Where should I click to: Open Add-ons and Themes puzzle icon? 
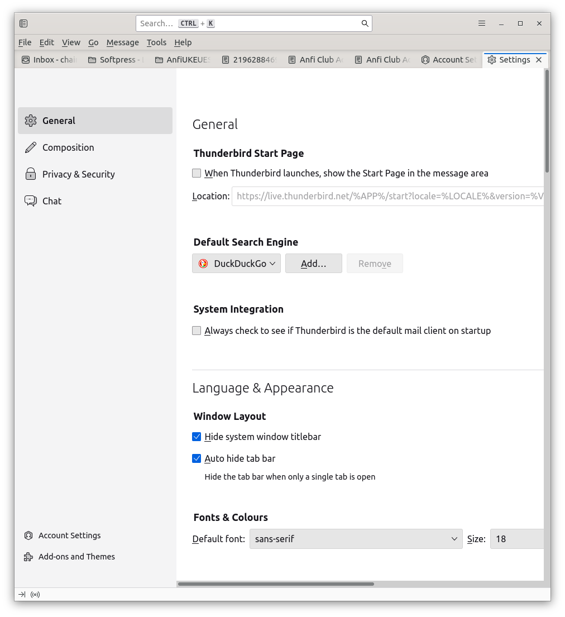[28, 557]
